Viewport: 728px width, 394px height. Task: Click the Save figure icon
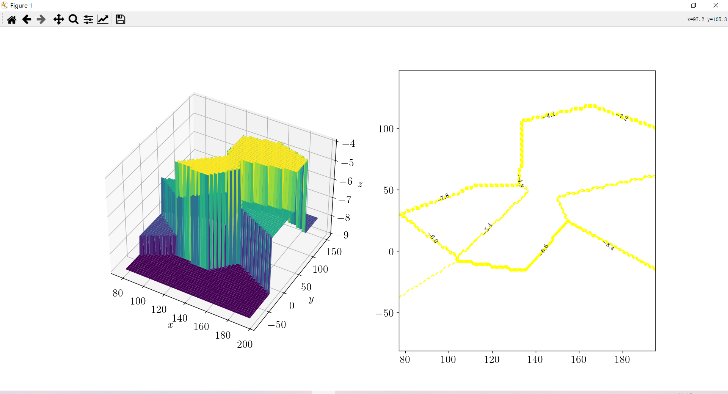click(120, 19)
